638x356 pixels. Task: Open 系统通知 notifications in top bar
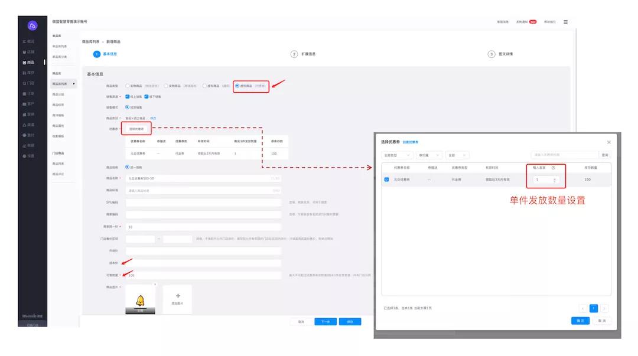(x=526, y=22)
